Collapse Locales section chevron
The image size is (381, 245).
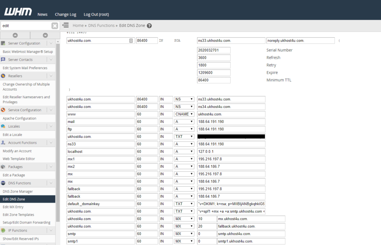51,126
